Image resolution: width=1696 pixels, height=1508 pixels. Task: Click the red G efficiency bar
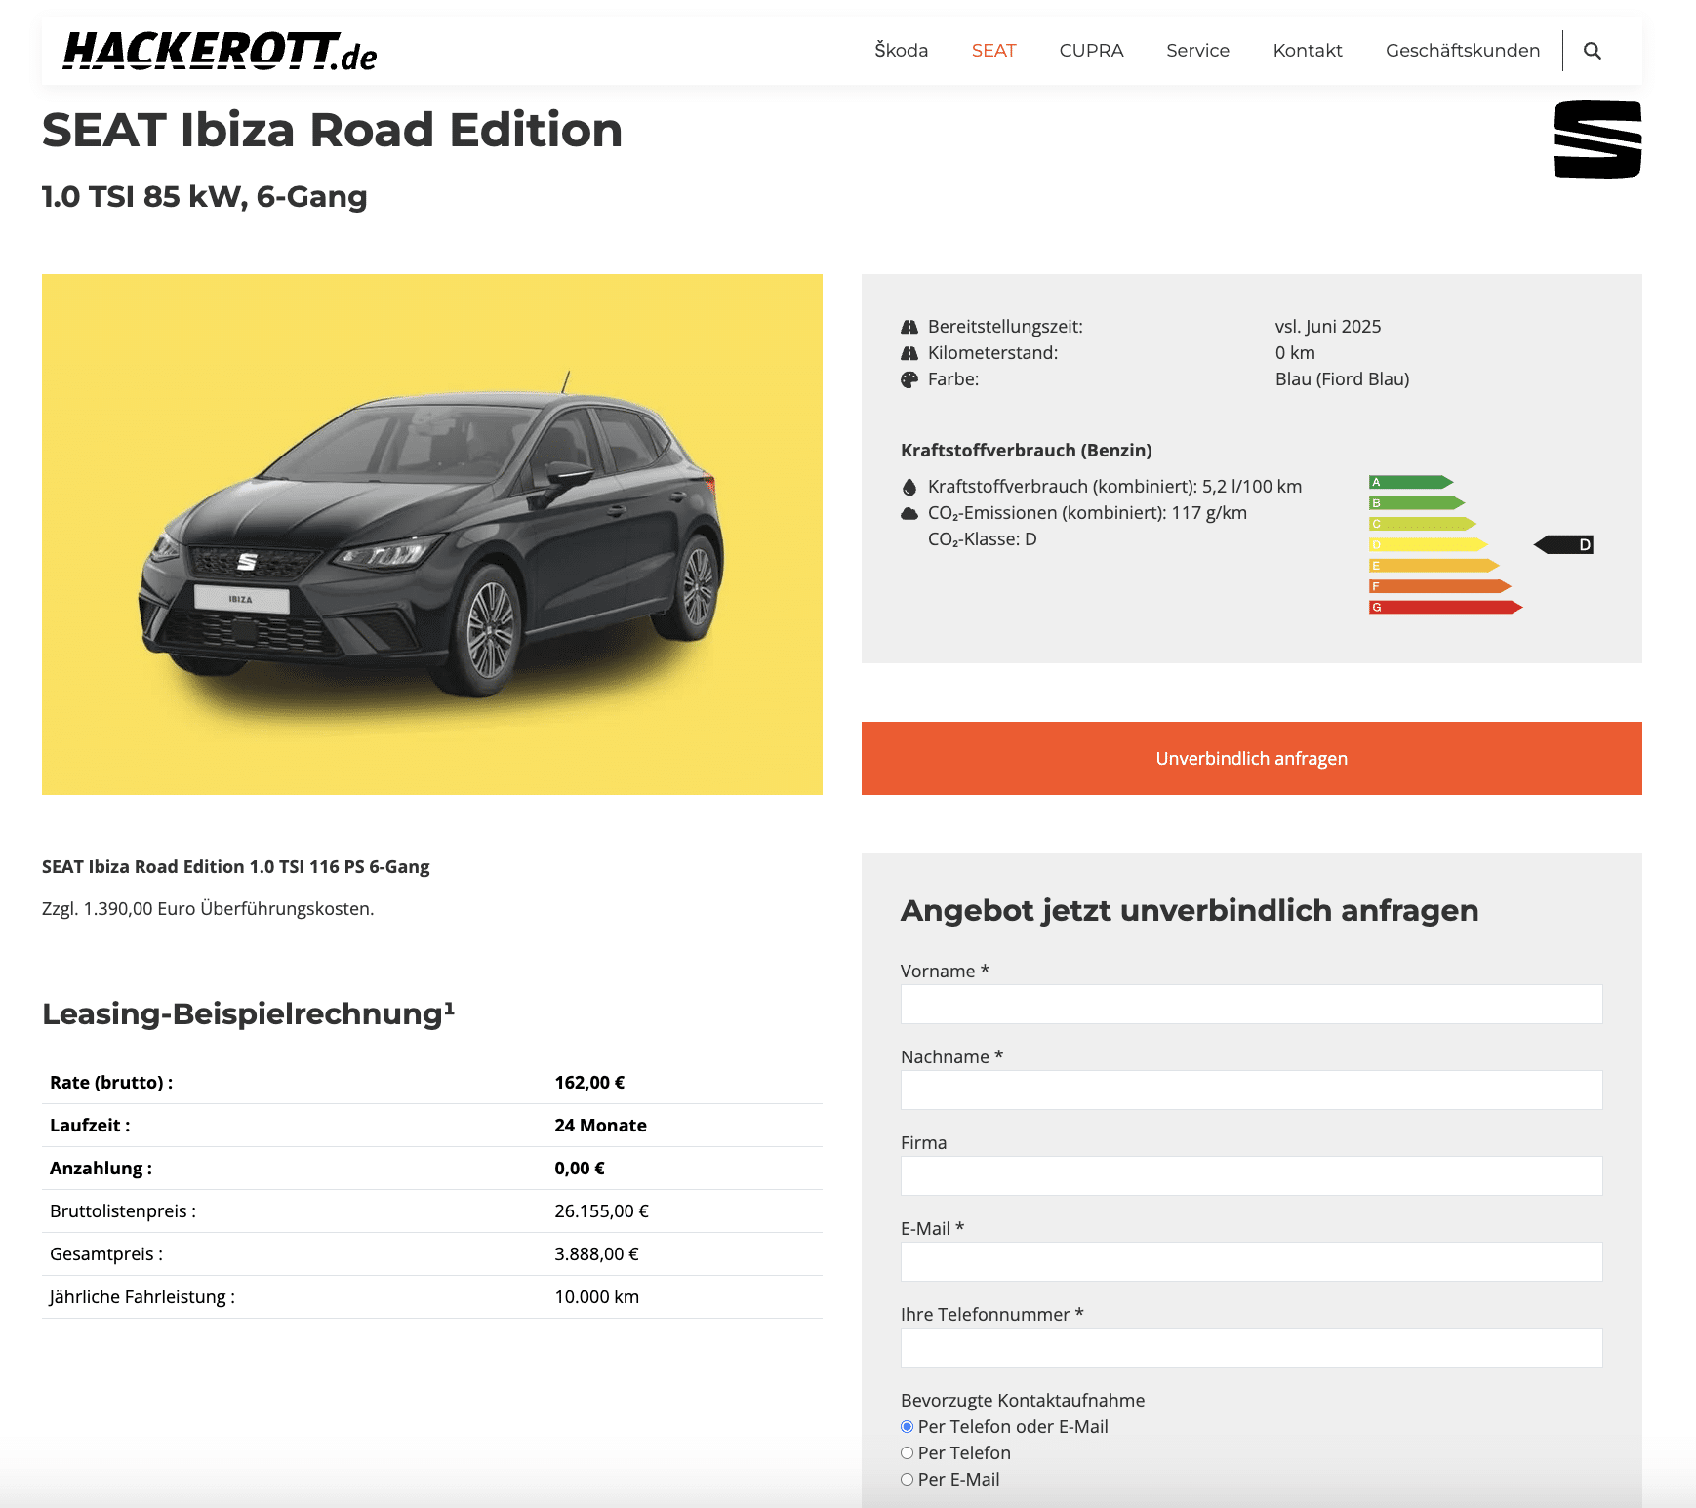coord(1446,608)
